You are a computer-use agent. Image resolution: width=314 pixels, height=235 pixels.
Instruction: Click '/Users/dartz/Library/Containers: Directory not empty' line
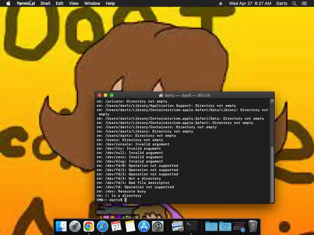click(x=157, y=127)
